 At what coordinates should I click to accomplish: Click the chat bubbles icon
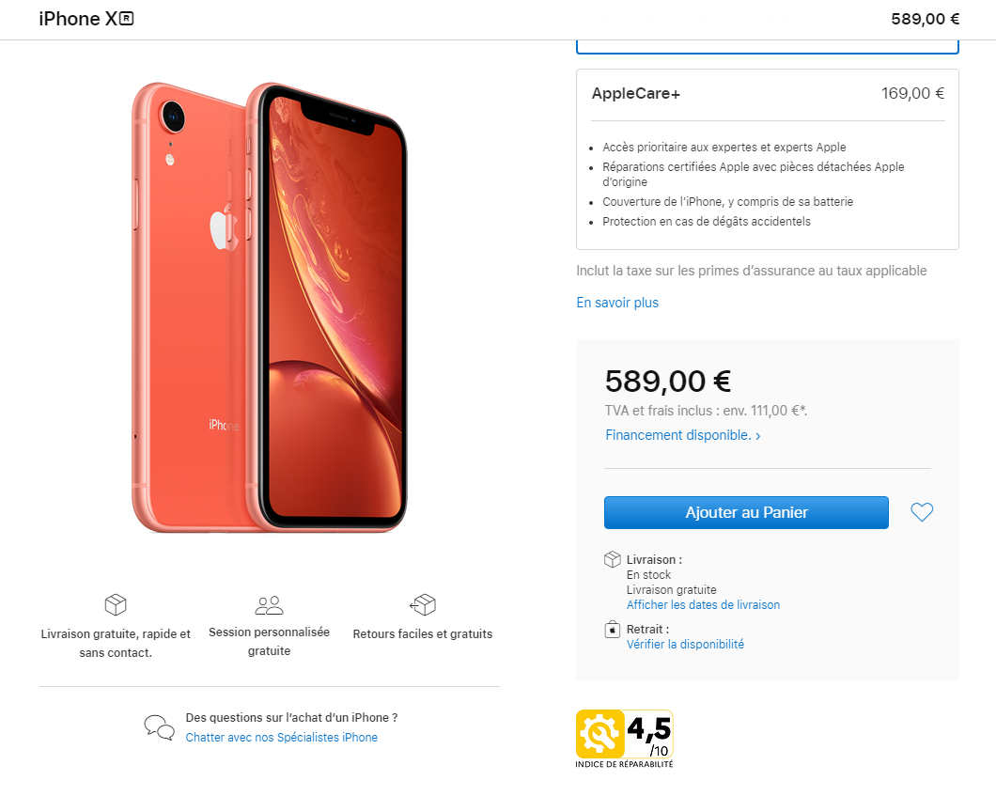coord(159,727)
